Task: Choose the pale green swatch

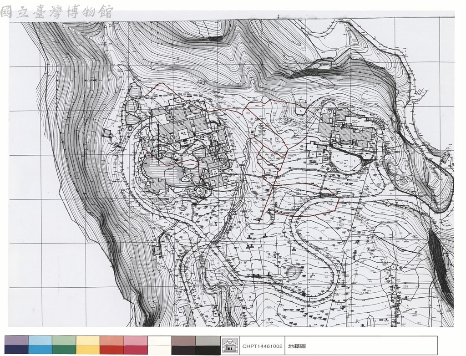Action: [x=64, y=341]
